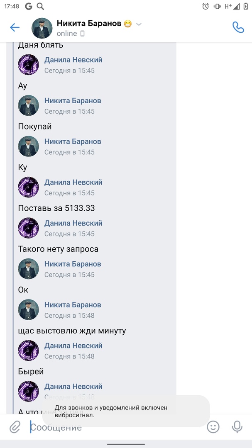Tap the message "щас выстовлю жди минуту"
The width and height of the screenshot is (252, 448).
pos(72,331)
